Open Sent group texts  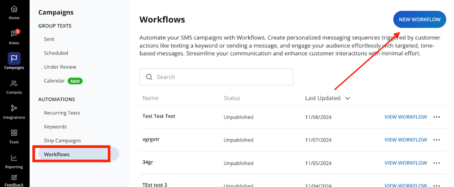click(49, 39)
